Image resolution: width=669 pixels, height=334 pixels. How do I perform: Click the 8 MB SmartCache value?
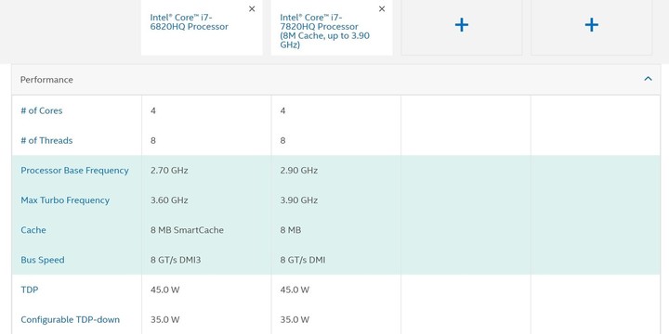187,230
